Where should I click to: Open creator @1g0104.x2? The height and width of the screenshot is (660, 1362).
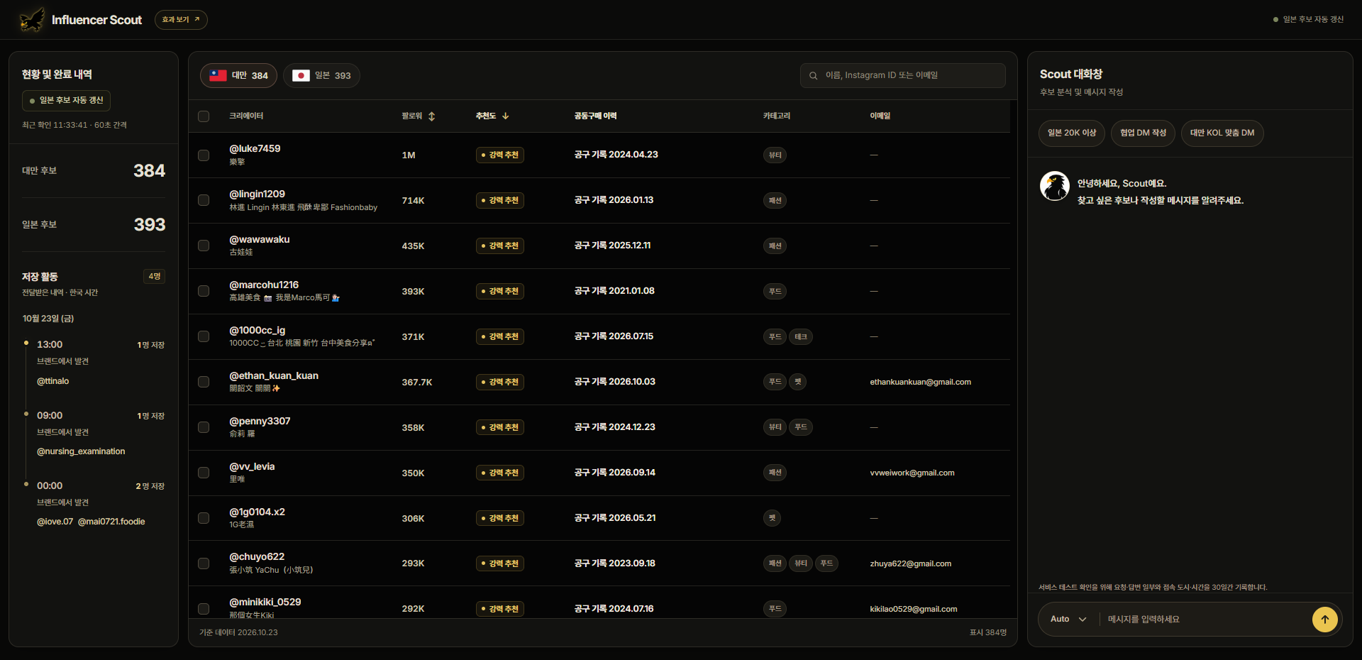[257, 512]
